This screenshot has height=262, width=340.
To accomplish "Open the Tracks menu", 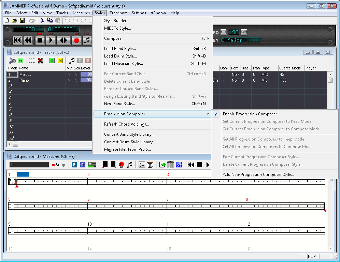I will pyautogui.click(x=62, y=13).
